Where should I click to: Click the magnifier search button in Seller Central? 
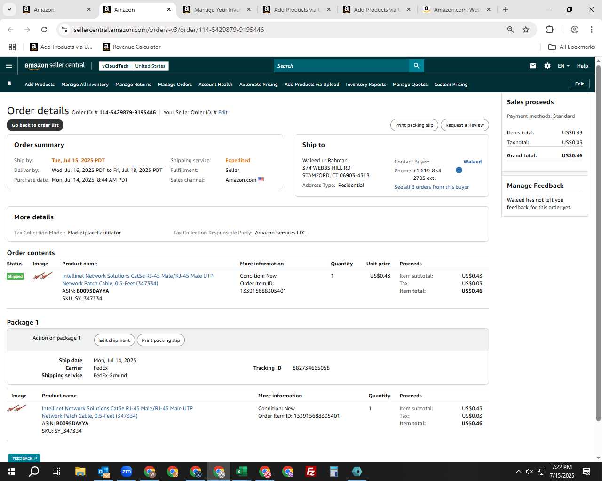click(x=416, y=66)
